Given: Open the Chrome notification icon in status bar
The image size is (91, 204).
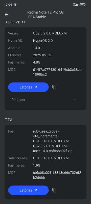Looking at the screenshot, I should click(15, 5).
